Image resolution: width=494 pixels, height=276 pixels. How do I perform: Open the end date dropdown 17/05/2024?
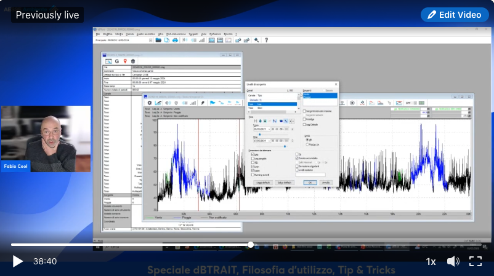tap(269, 141)
